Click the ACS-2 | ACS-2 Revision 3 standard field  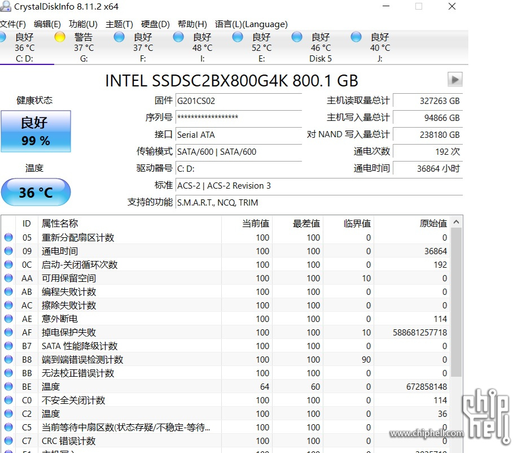(x=319, y=185)
